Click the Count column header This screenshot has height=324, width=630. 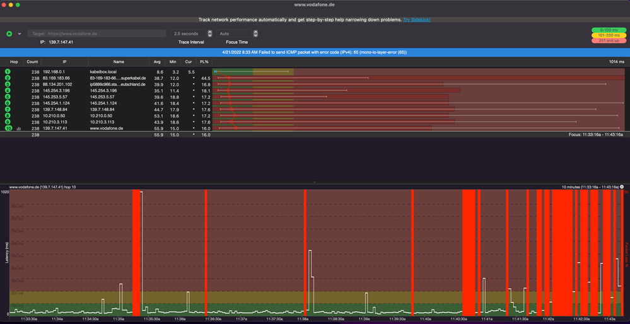pyautogui.click(x=32, y=62)
